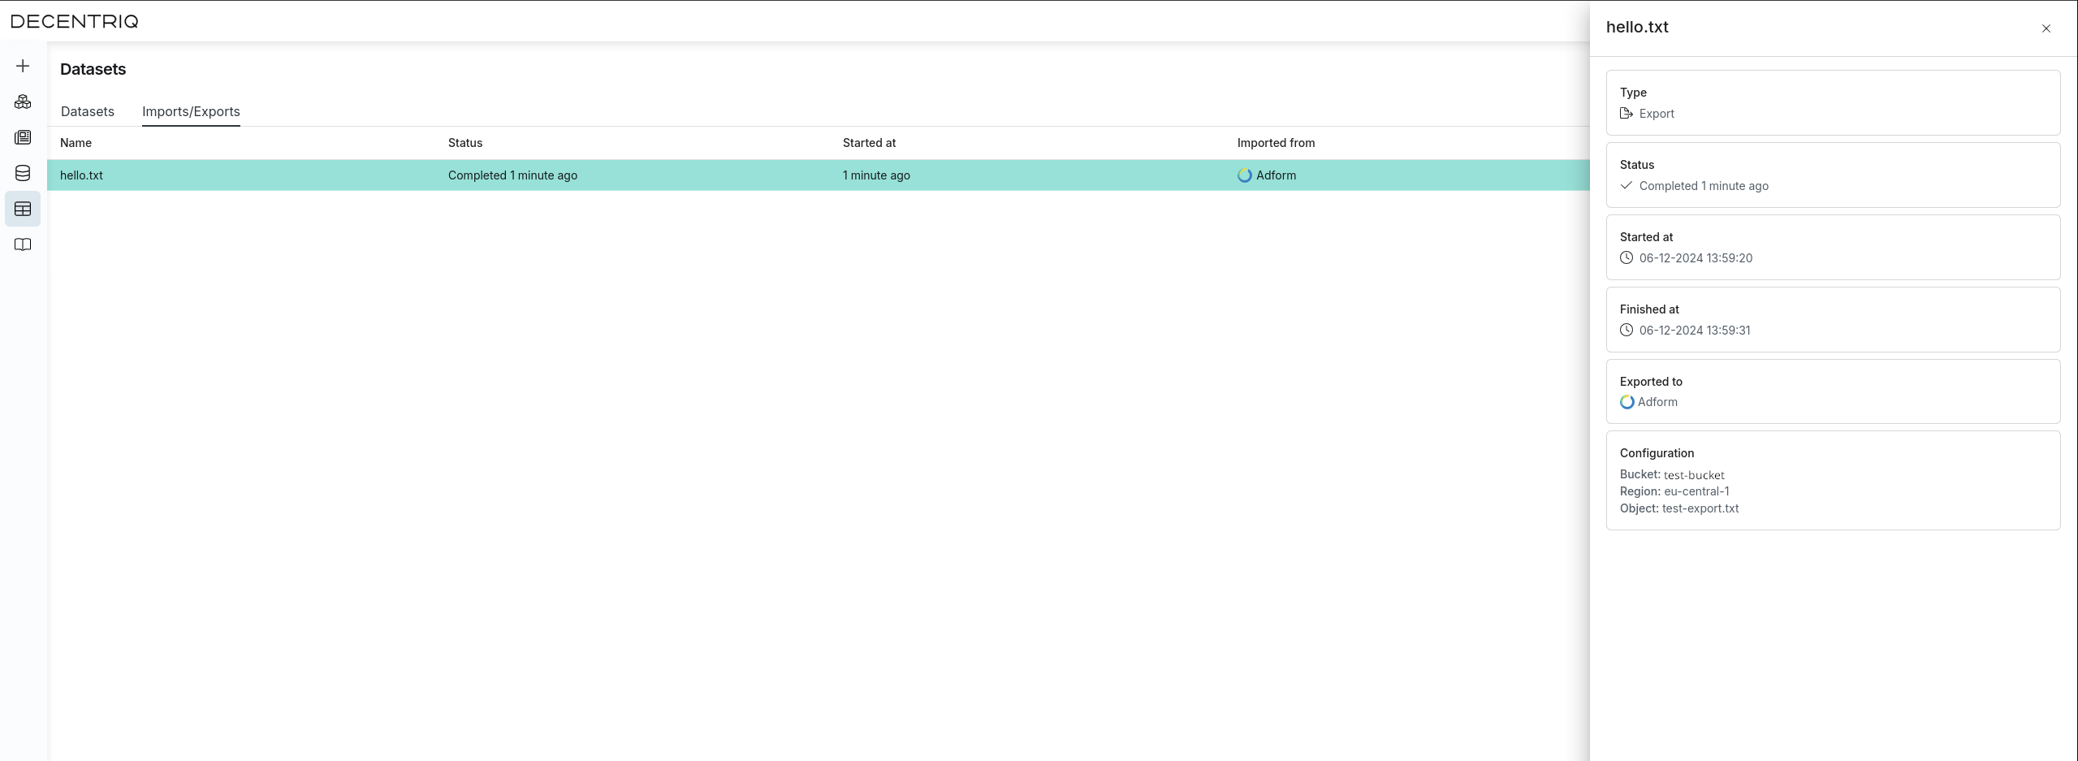Select the hello.txt row name
The image size is (2078, 761).
81,175
